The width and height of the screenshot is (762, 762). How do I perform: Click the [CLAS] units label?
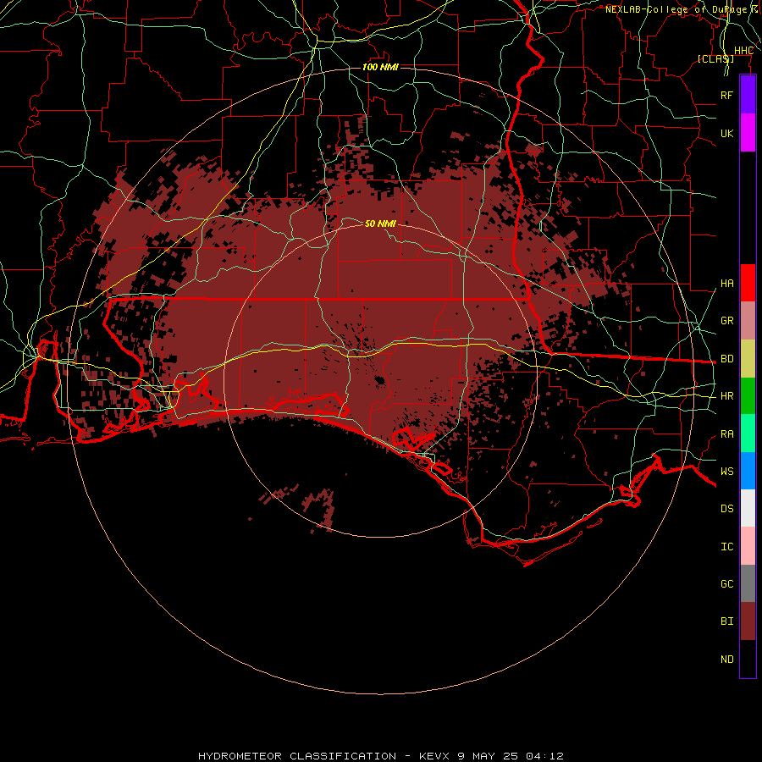click(x=715, y=58)
